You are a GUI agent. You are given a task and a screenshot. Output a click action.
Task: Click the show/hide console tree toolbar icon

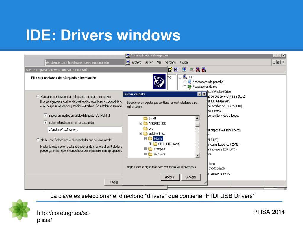click(x=176, y=69)
